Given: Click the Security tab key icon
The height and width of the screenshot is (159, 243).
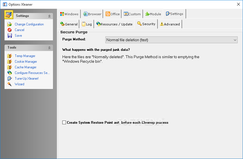Looking at the screenshot, I should pyautogui.click(x=139, y=24).
